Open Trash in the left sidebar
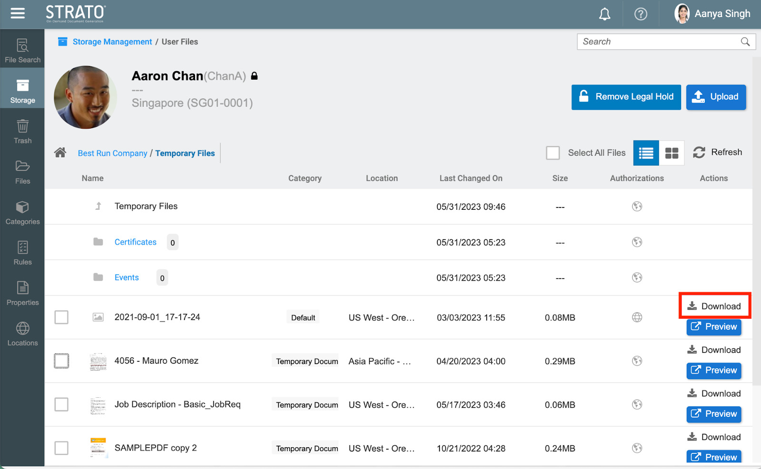The image size is (761, 469). tap(22, 132)
